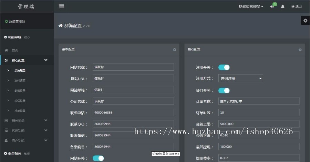
Task: Collapse the 核心配置 sidebar chevron
Action: point(46,60)
